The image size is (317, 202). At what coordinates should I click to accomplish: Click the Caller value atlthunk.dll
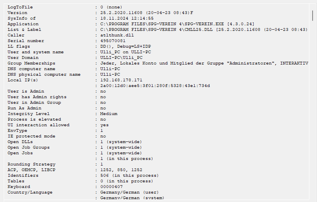point(117,35)
